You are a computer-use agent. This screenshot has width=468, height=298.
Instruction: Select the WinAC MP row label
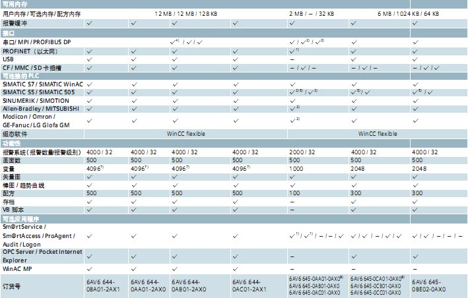click(x=17, y=269)
